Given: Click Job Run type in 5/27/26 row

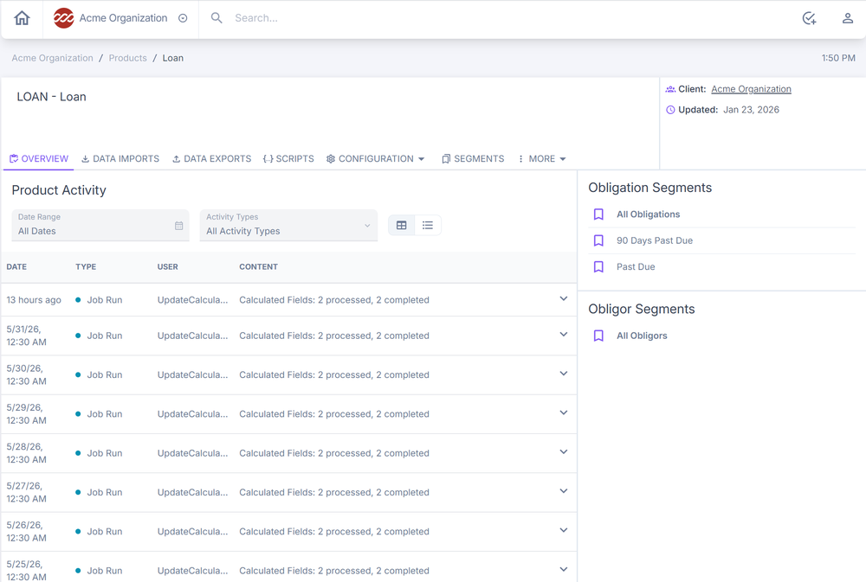Looking at the screenshot, I should click(x=105, y=492).
